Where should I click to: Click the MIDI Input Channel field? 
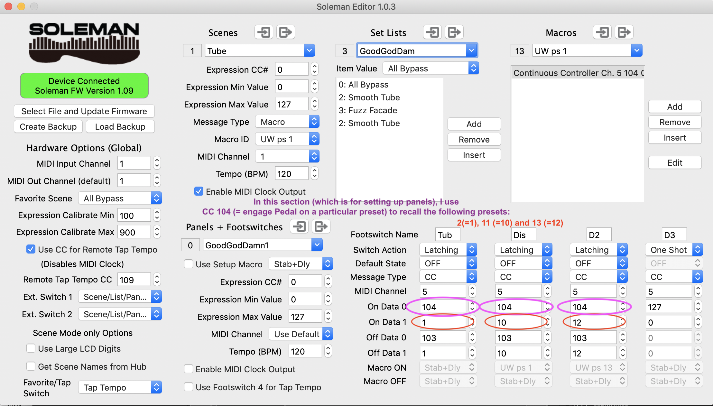pos(134,163)
